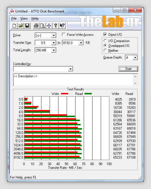This screenshot has height=189, width=151.
Task: Activate the context help arrow icon
Action: (62, 26)
